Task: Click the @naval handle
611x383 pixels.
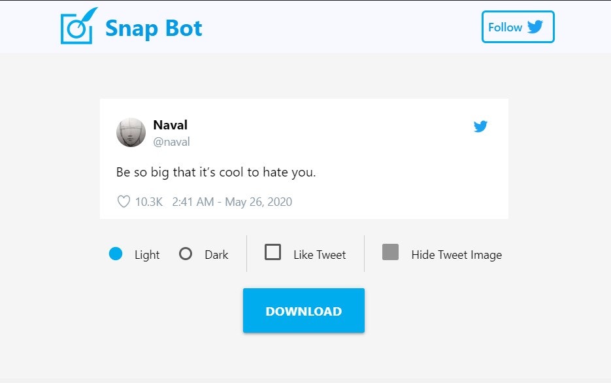Action: click(x=171, y=142)
